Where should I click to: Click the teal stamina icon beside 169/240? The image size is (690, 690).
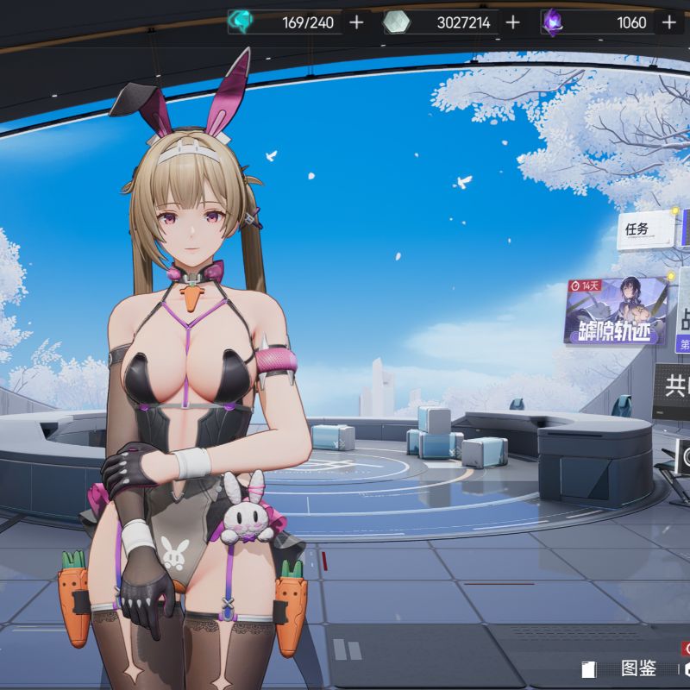pos(241,22)
